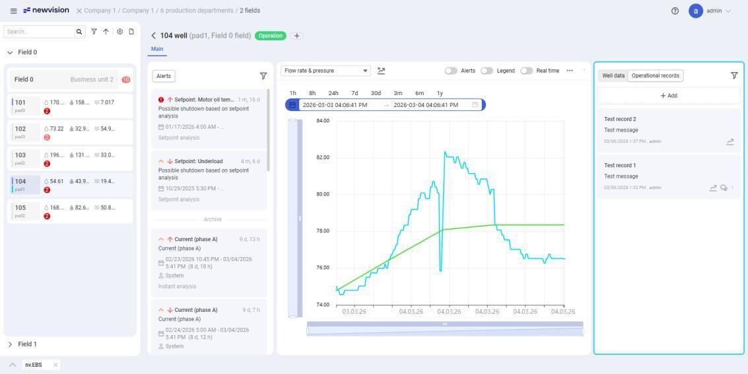Select the 8h time range
Screen dimensions: 748x374
tap(312, 93)
